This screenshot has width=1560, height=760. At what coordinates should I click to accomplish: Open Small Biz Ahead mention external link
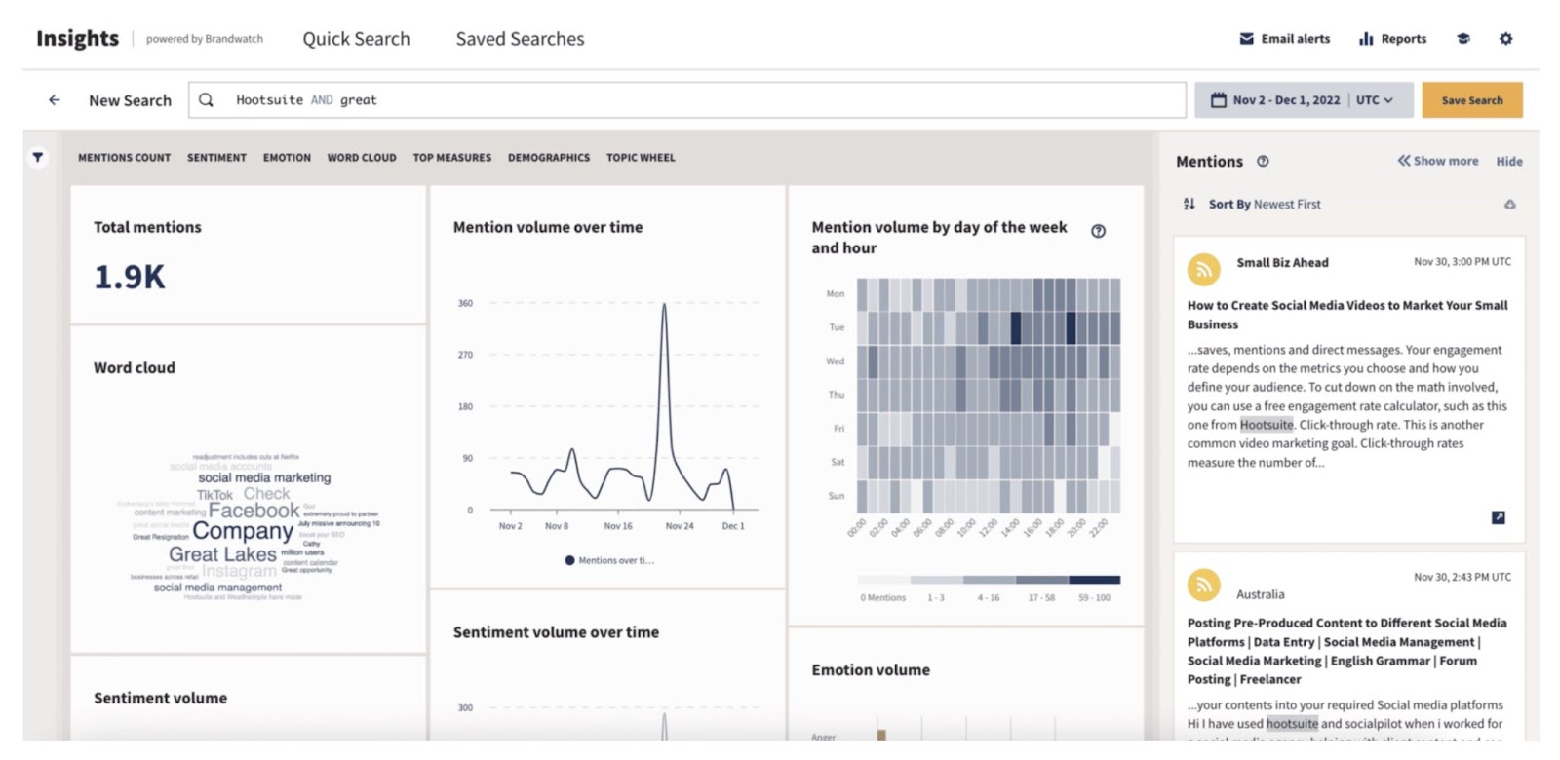coord(1498,517)
